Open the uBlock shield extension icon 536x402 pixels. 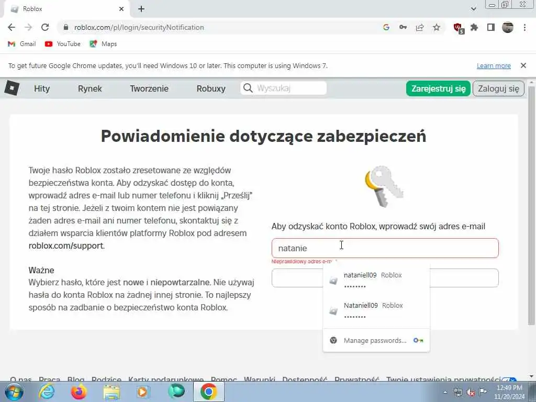coord(458,28)
